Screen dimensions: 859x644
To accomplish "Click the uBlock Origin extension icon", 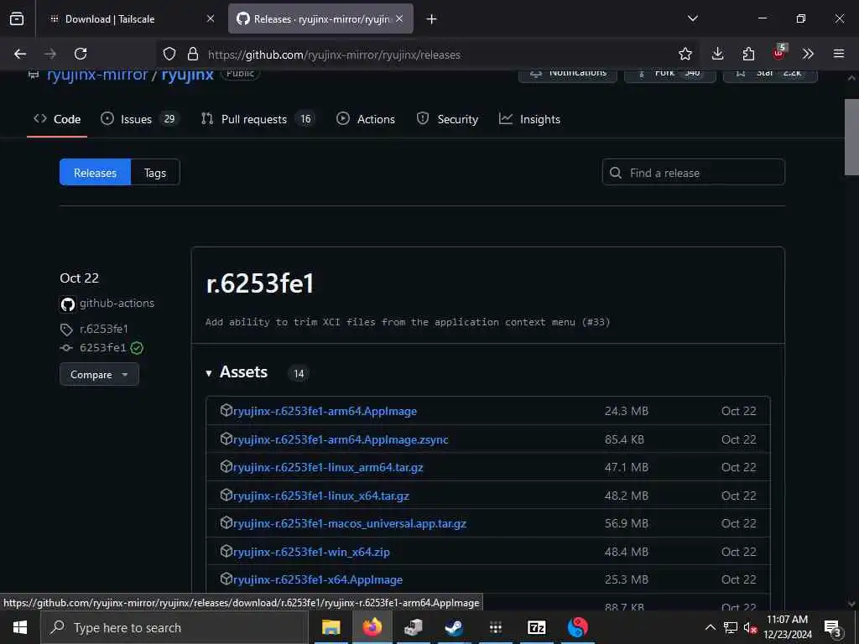I will (x=779, y=53).
